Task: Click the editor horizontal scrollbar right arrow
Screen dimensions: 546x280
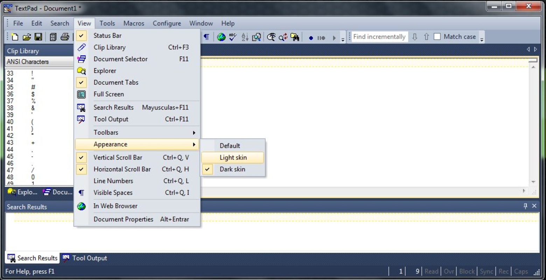Action: pos(524,191)
